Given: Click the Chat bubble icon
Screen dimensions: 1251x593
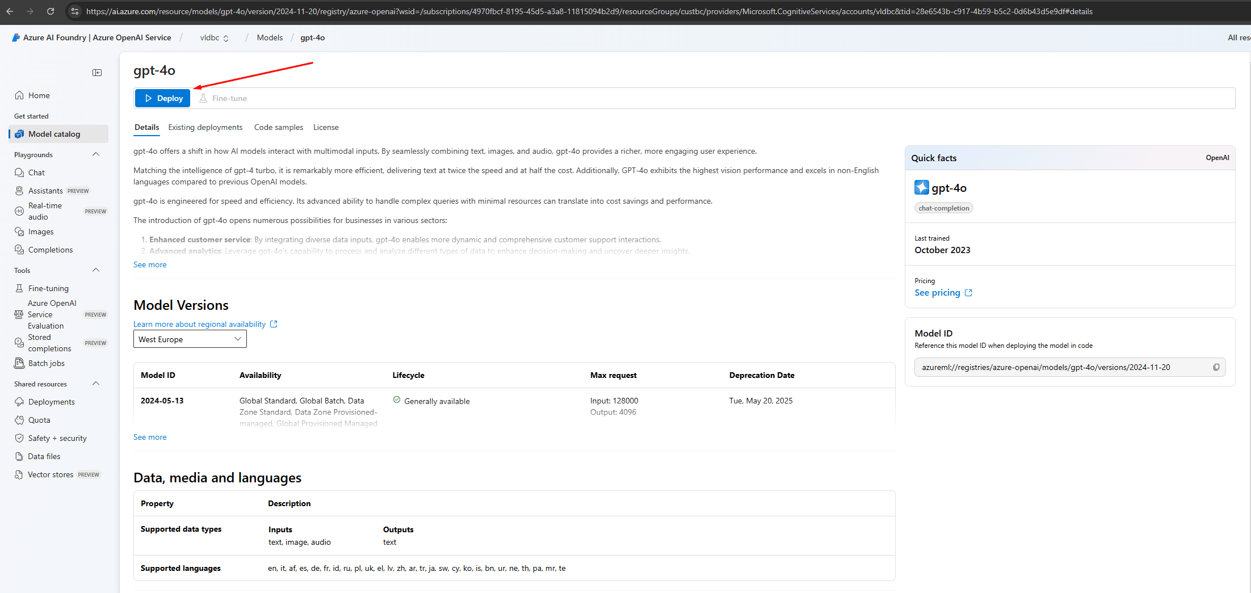Looking at the screenshot, I should (19, 173).
